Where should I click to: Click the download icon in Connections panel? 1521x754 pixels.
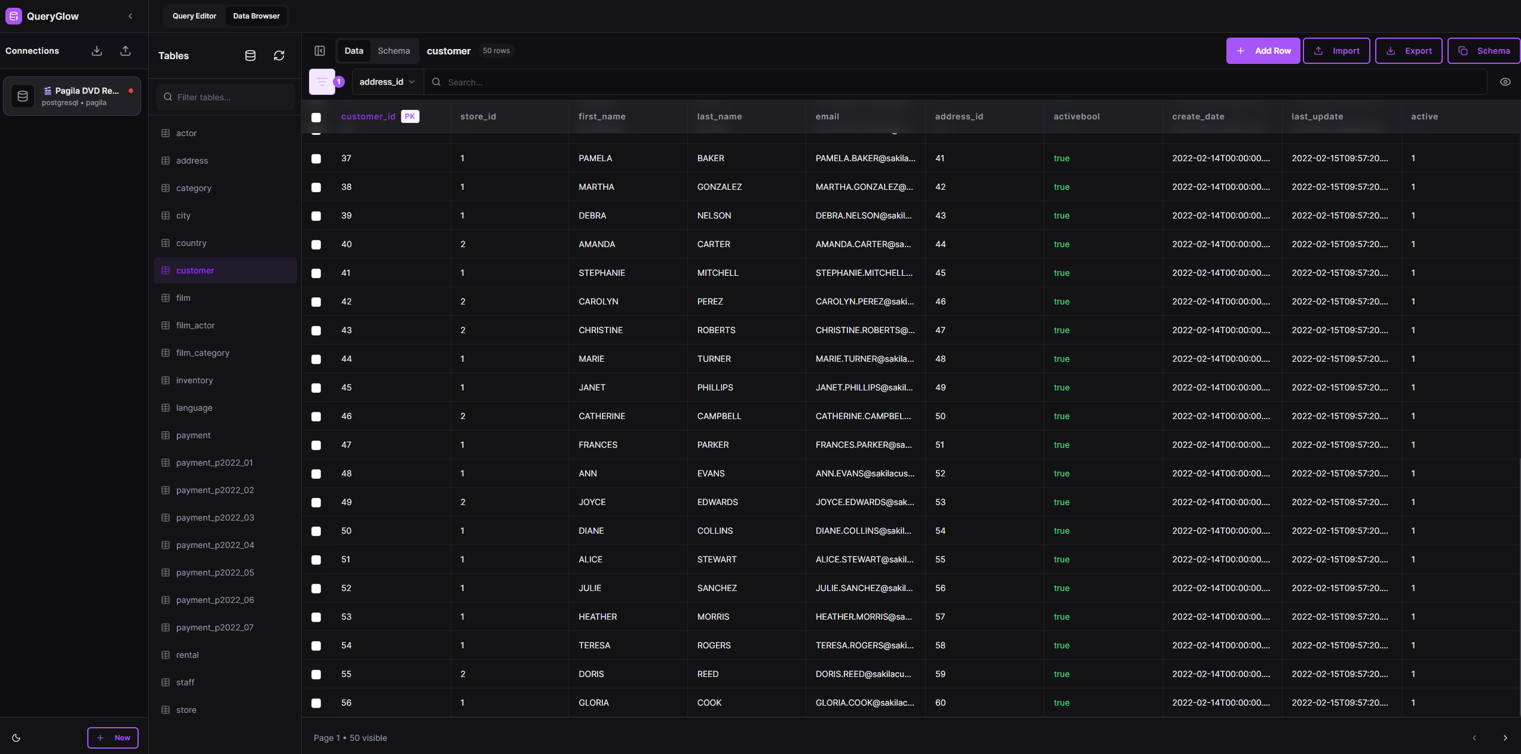coord(97,51)
